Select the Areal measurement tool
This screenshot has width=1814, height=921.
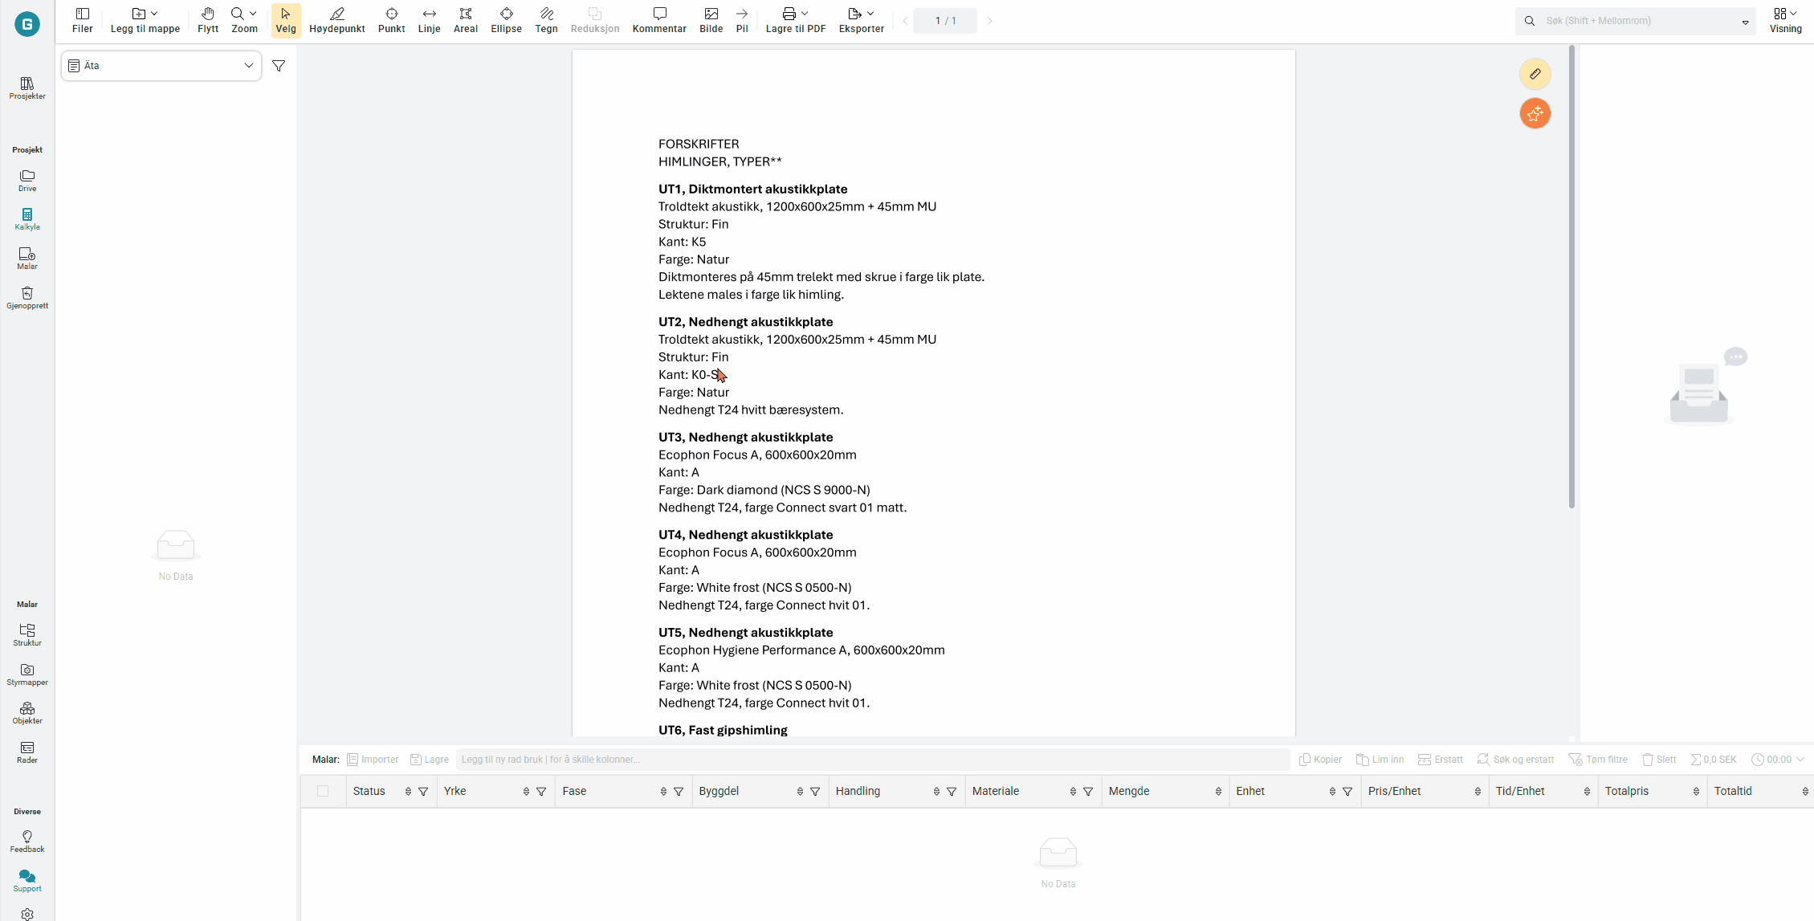point(465,19)
